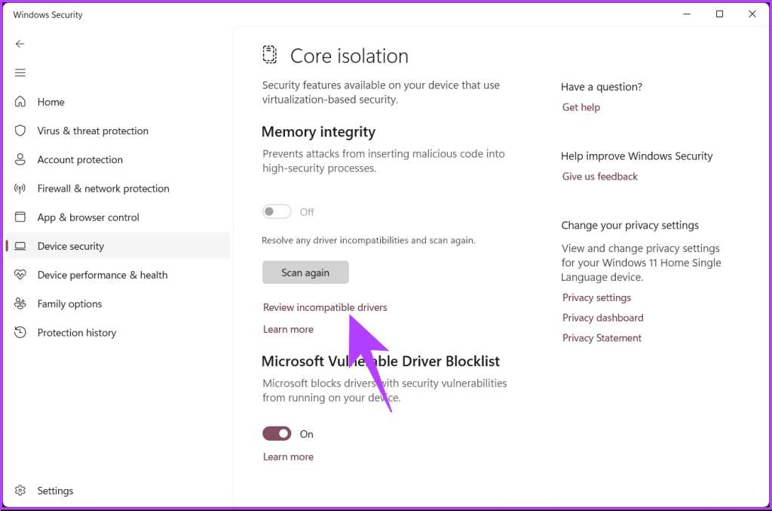
Task: Open Account protection settings
Action: click(x=80, y=159)
